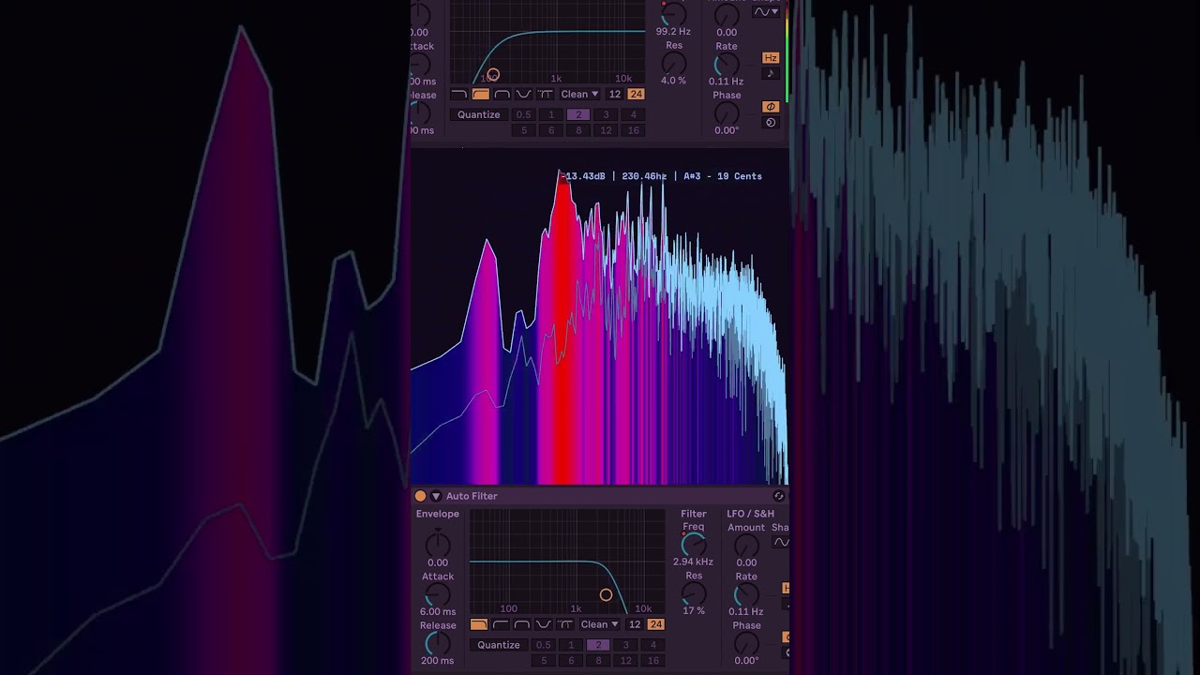Screen dimensions: 1200x675
Task: Select notch filter type on 99.2 Hz filter
Action: pos(523,95)
